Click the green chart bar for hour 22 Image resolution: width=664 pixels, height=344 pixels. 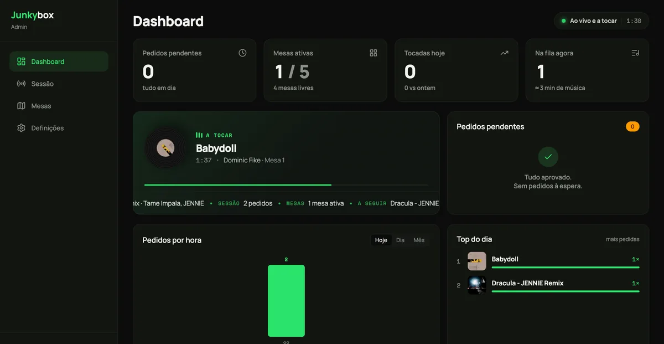(x=286, y=301)
